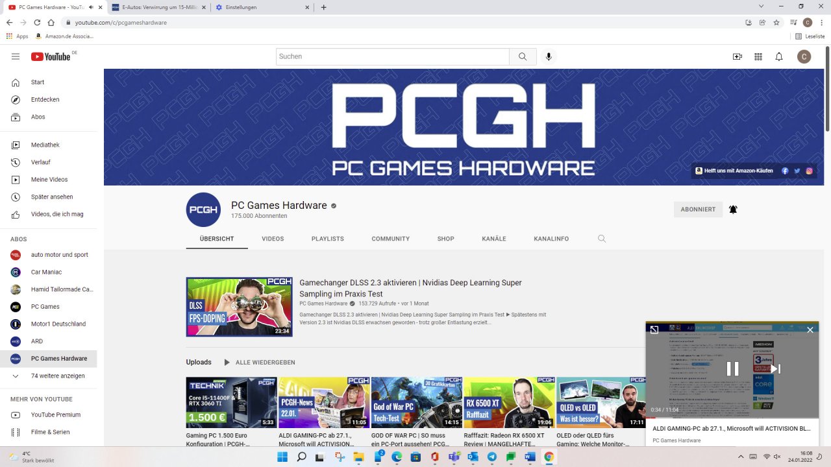Open File Explorer from the taskbar
Viewport: 831px width, 467px height.
coord(359,457)
